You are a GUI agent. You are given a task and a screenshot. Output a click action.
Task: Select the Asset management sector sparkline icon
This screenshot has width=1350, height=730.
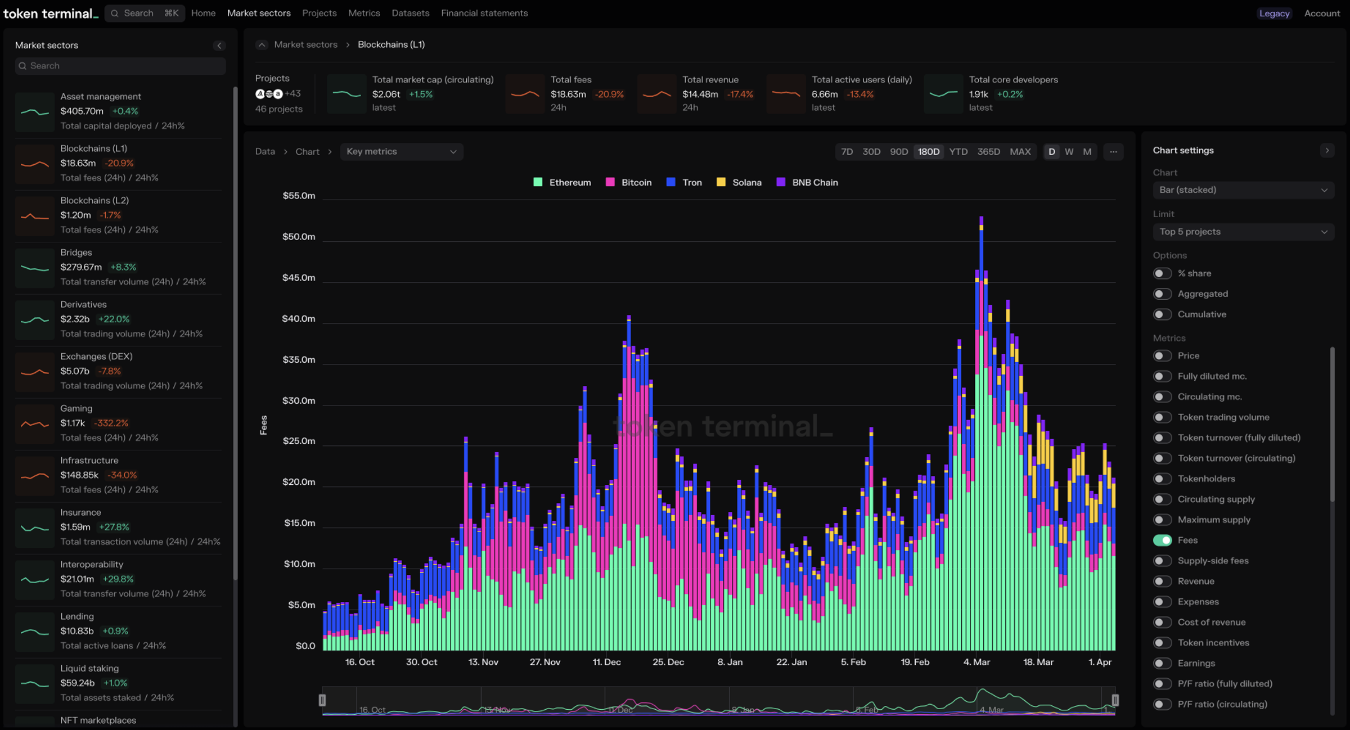coord(34,112)
